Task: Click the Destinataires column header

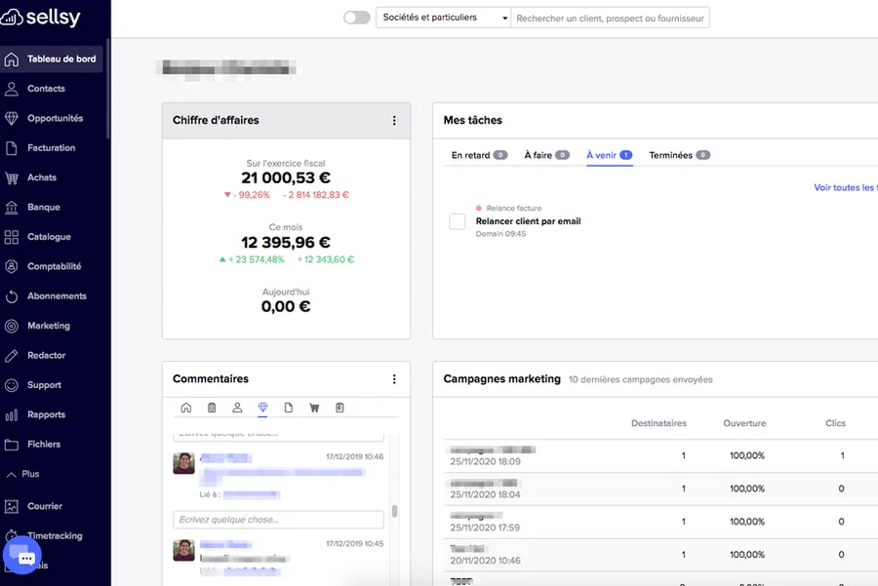Action: tap(658, 423)
